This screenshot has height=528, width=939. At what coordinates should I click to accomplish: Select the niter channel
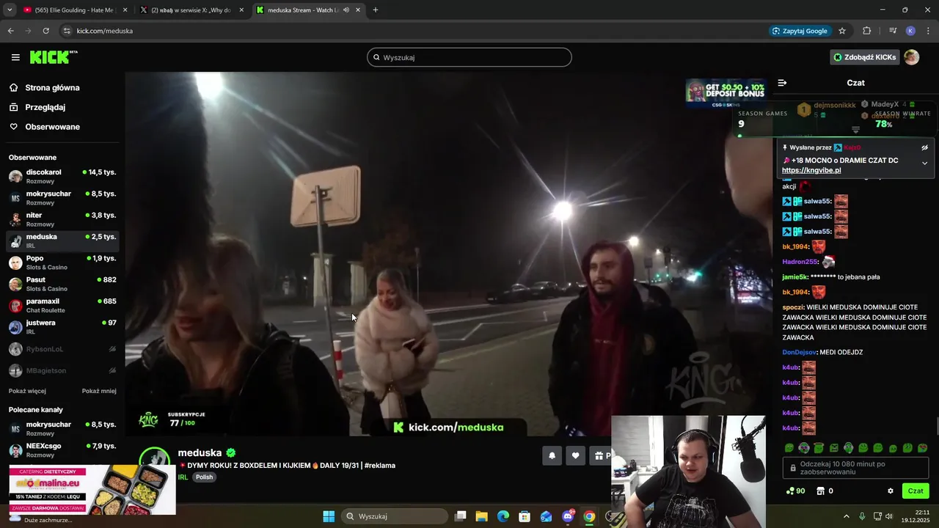coord(62,219)
